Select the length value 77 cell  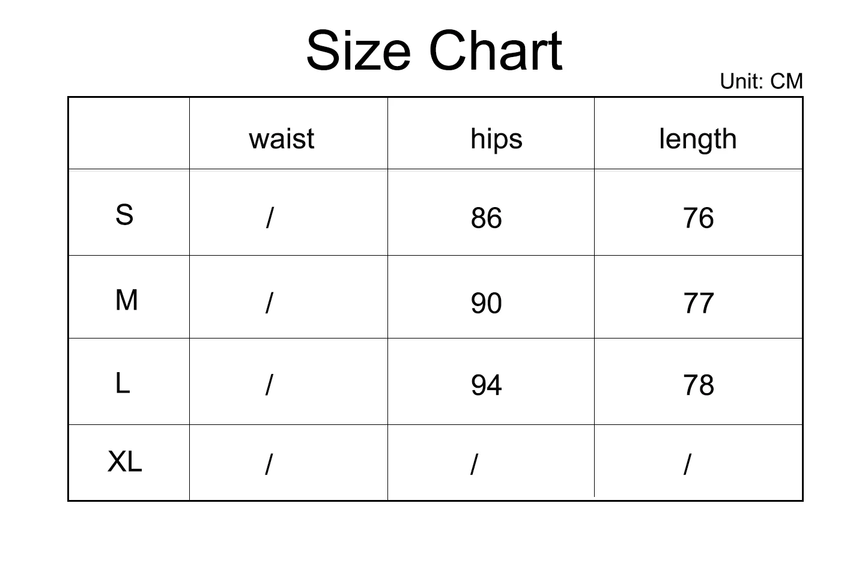698,303
